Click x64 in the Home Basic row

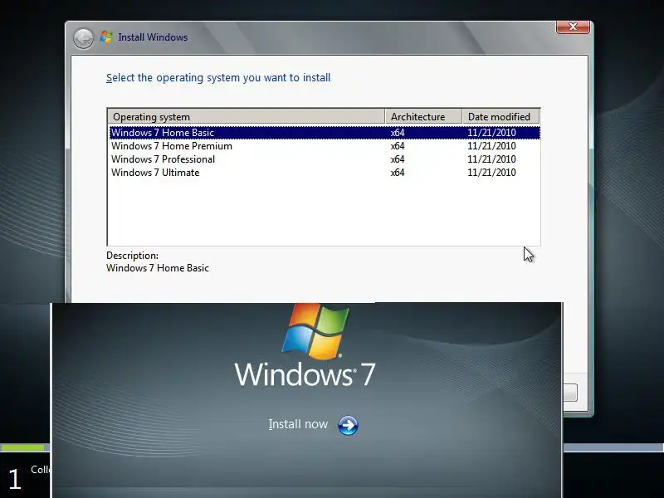click(398, 133)
